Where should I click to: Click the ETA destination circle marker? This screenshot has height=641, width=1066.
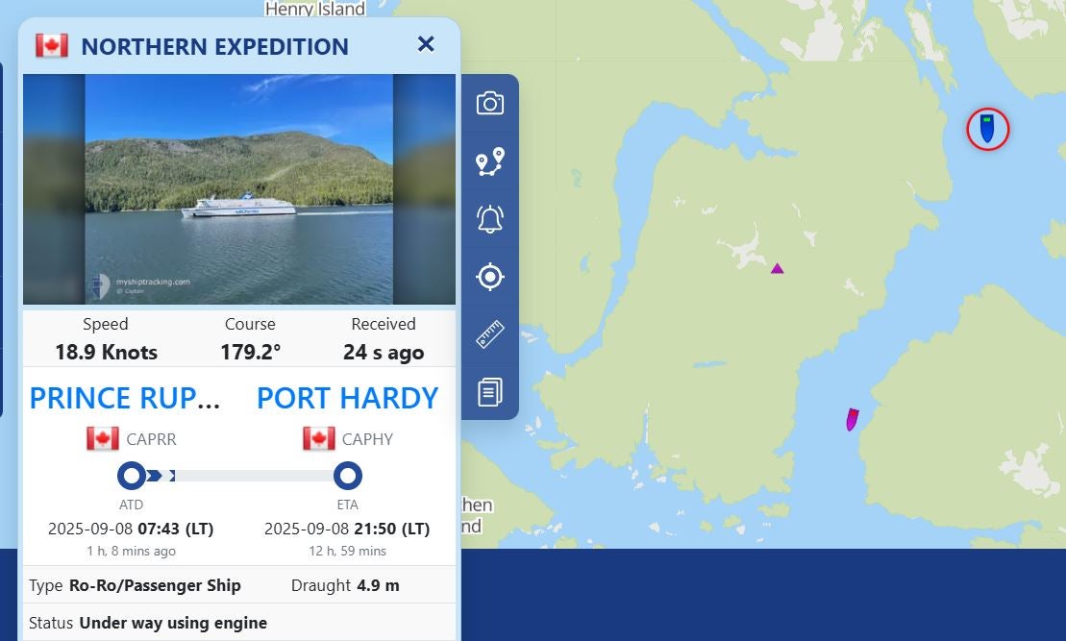(348, 475)
